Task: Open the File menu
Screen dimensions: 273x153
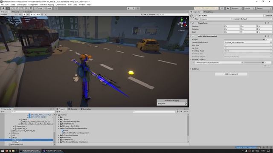Action: 2,5
